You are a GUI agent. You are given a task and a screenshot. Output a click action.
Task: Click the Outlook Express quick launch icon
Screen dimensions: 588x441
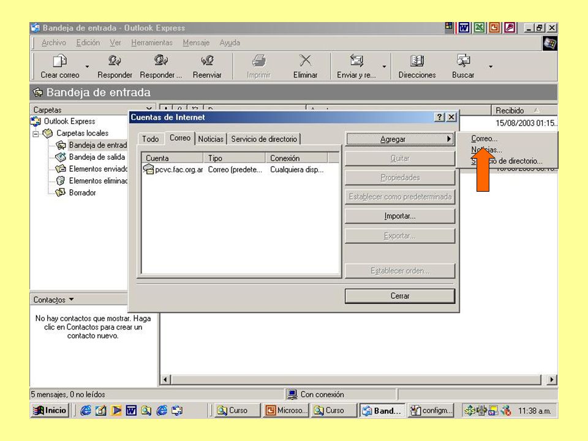[x=177, y=410]
